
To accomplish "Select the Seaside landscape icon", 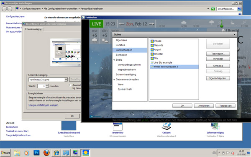I will (152, 45).
